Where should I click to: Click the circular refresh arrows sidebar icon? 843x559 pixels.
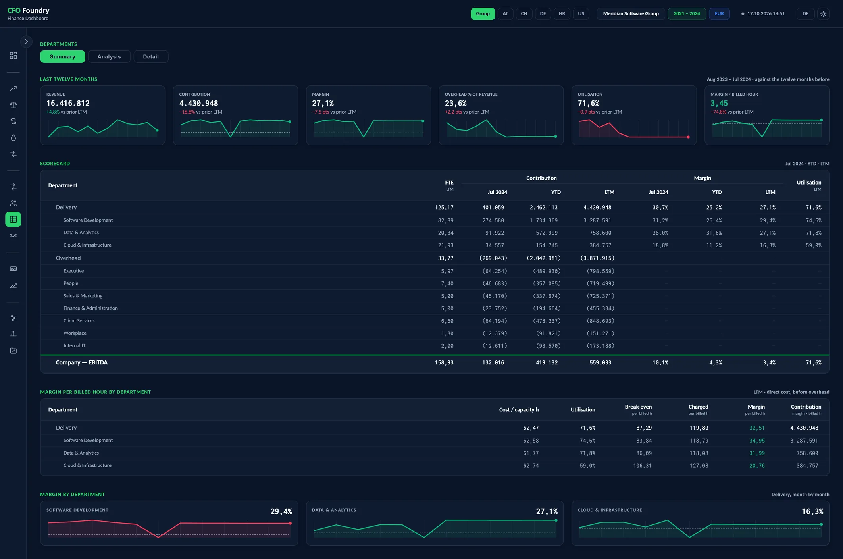tap(13, 121)
